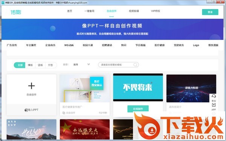This screenshot has height=141, width=226.
Task: Open the 永远跟党走 template thumbnail
Action: pyautogui.click(x=85, y=129)
